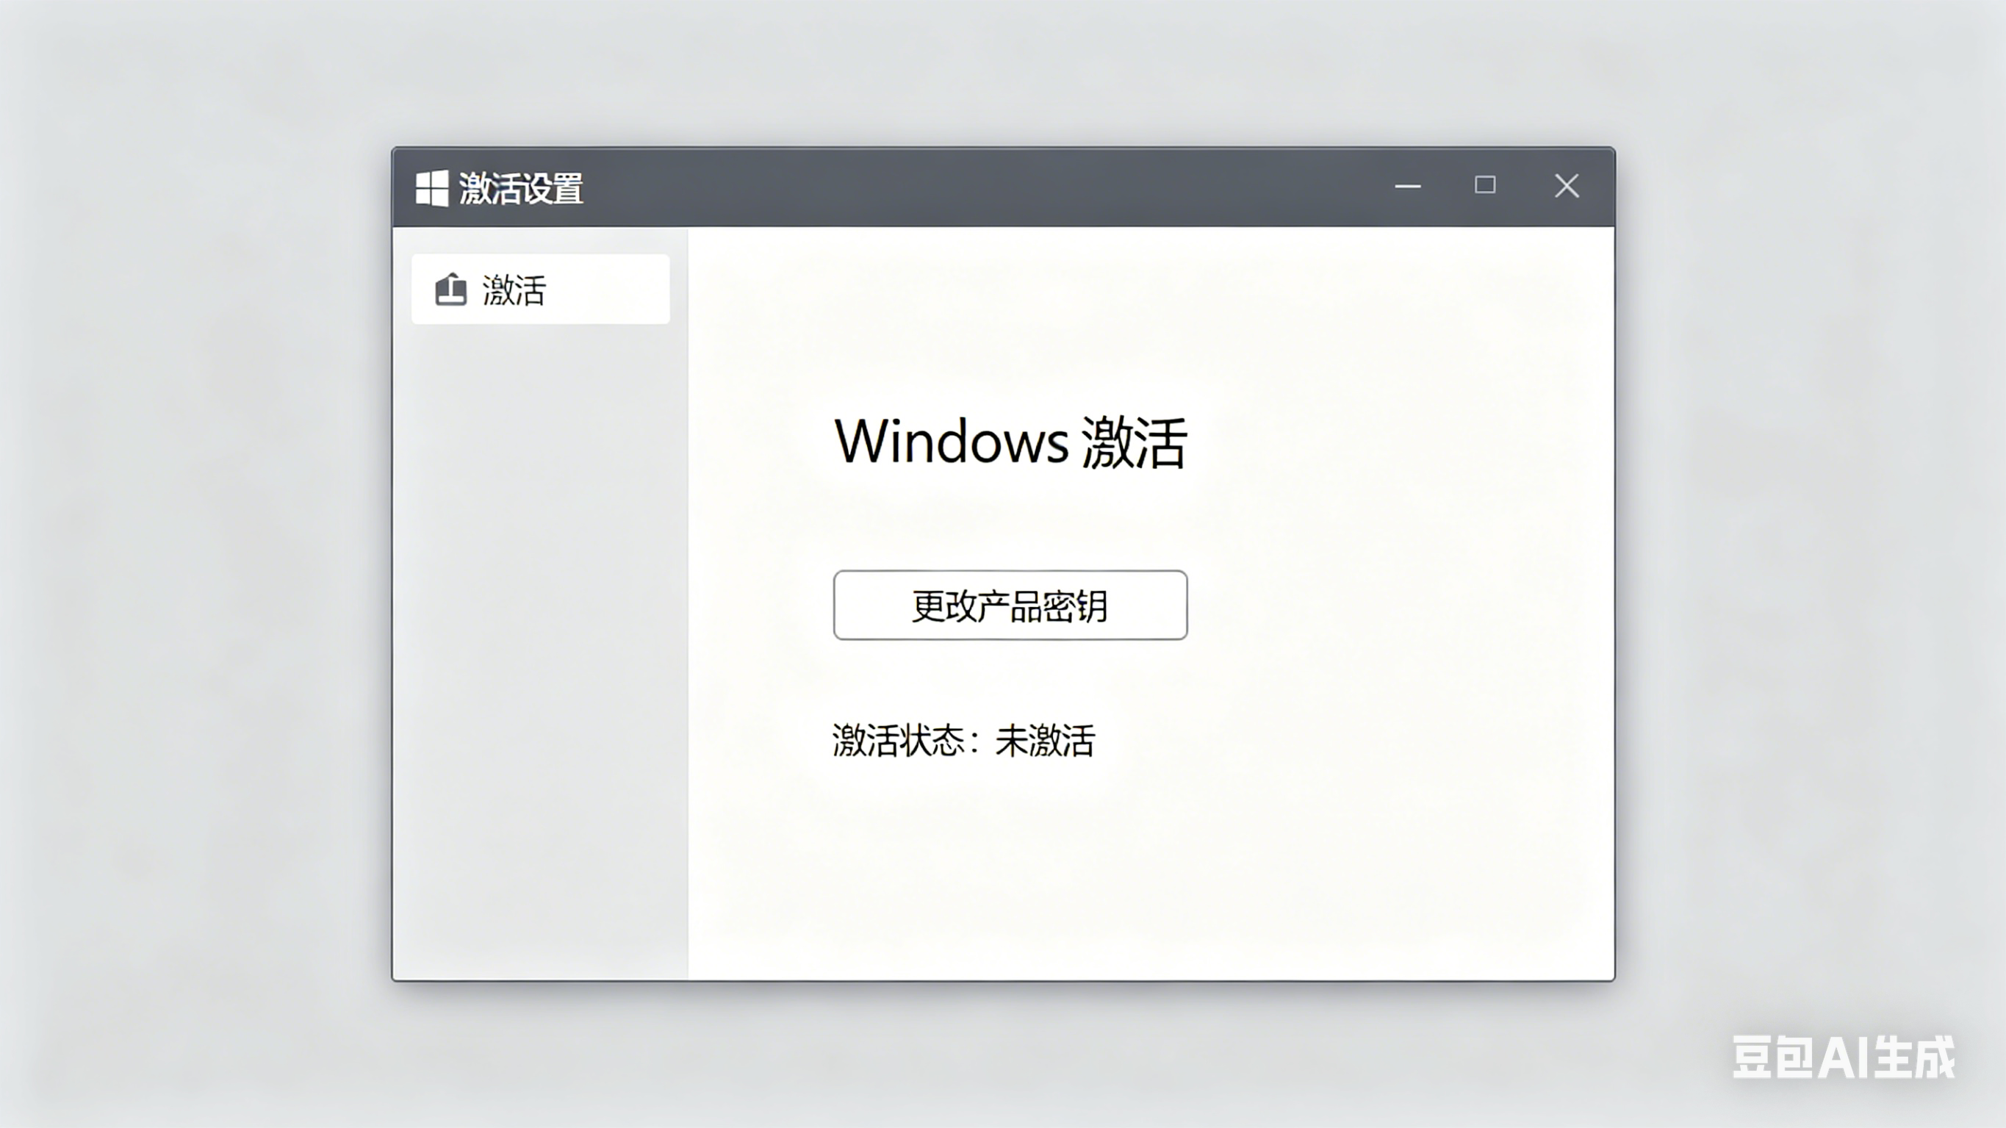The image size is (2006, 1128).
Task: Click the Windows 激活 heading
Action: 1010,442
